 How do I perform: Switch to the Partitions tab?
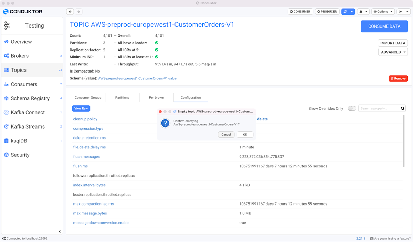[x=122, y=98]
